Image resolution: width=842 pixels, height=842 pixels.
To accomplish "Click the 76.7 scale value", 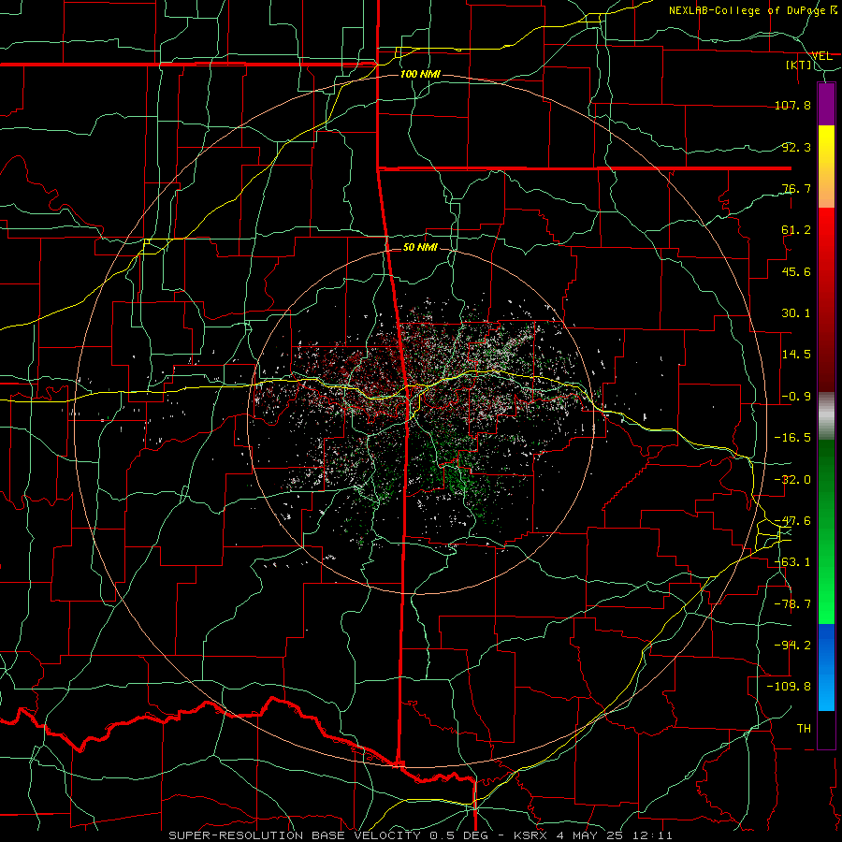I will click(796, 188).
